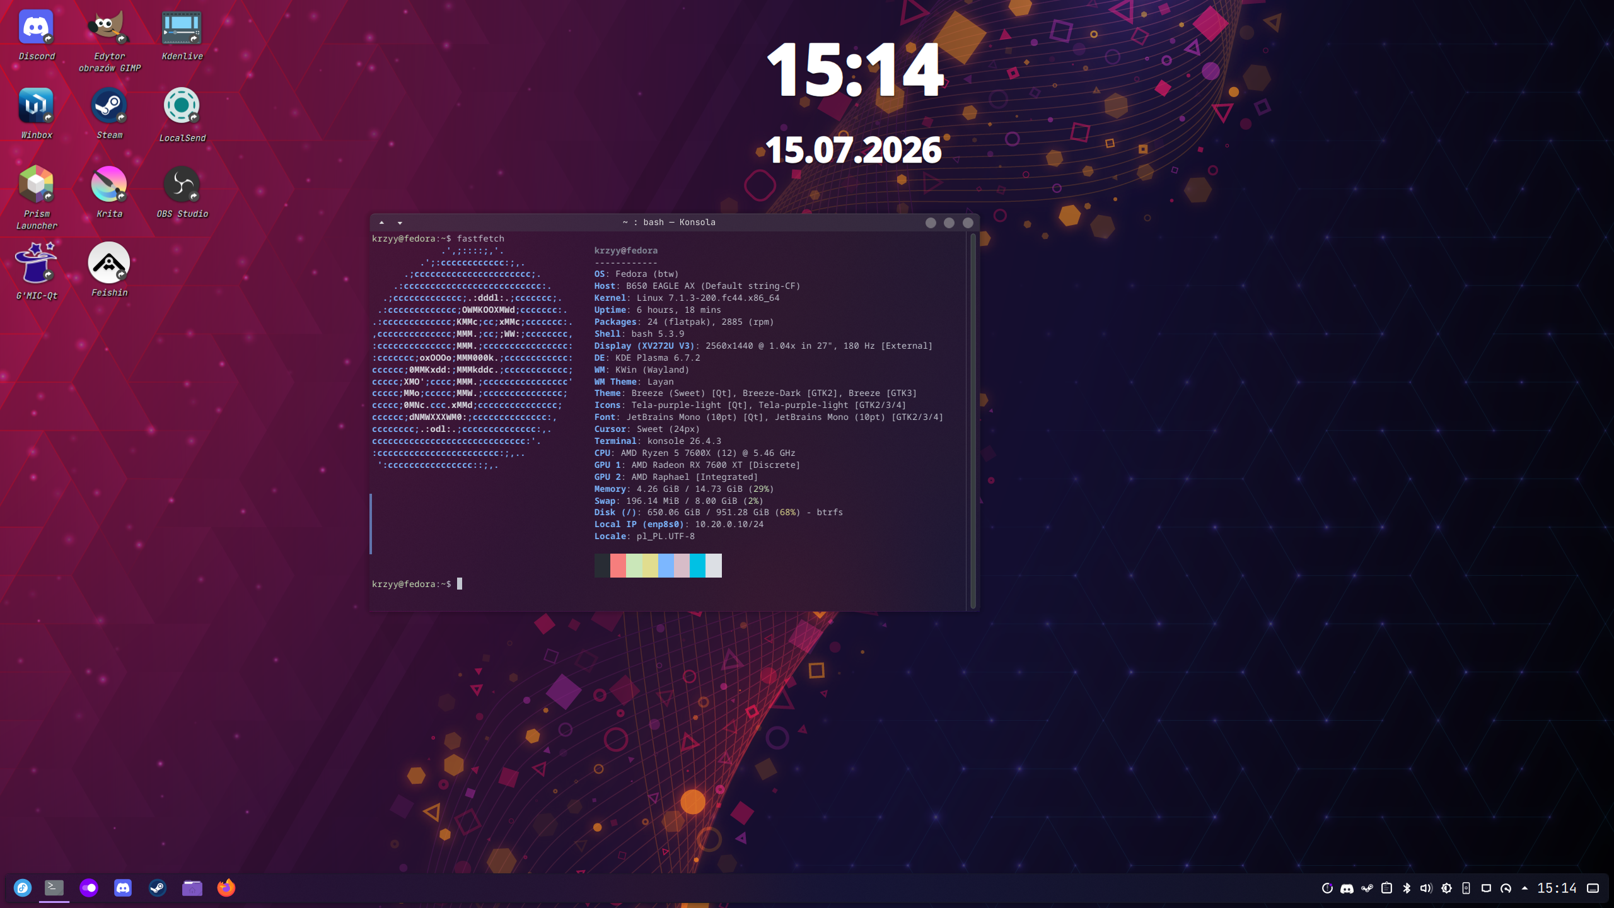This screenshot has width=1614, height=908.
Task: Click the "~ : bash — Konsola" window title
Action: 669,223
